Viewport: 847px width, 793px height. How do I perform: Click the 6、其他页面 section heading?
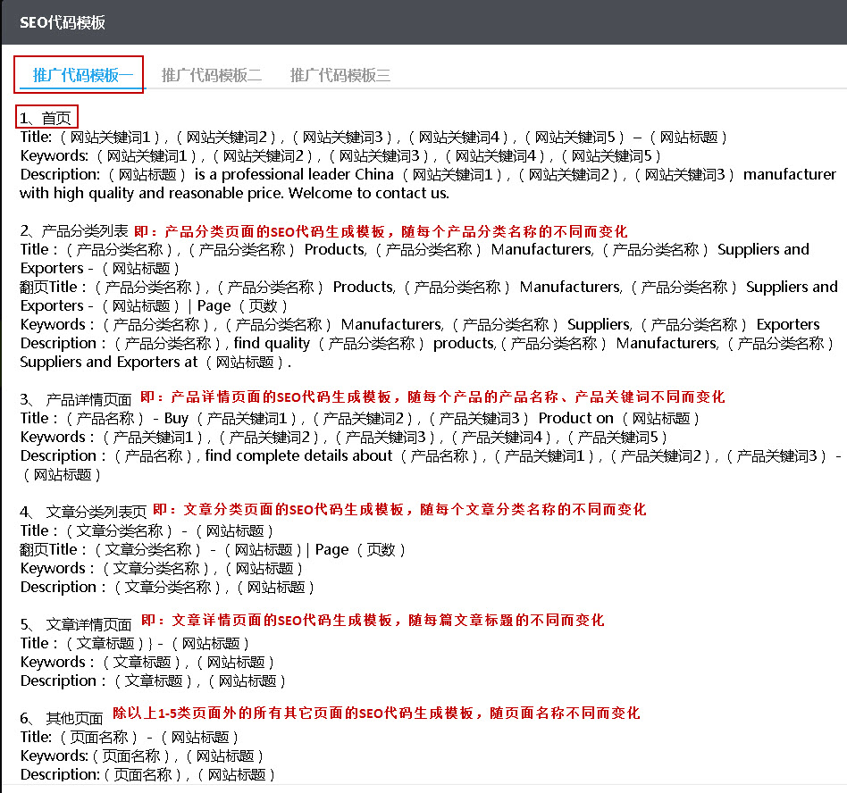point(63,718)
